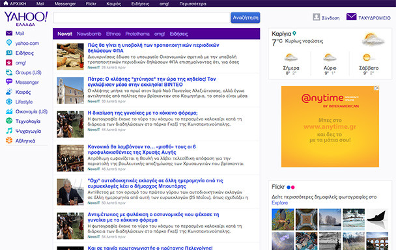Click the paper boat Flickr photo

click(377, 219)
